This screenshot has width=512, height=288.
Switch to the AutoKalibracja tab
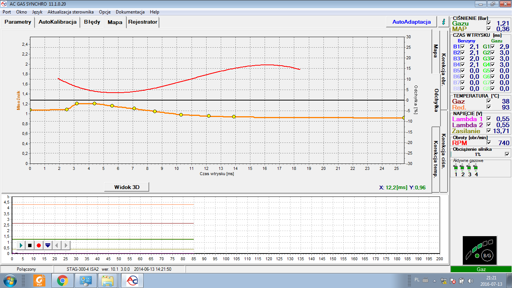click(x=58, y=22)
